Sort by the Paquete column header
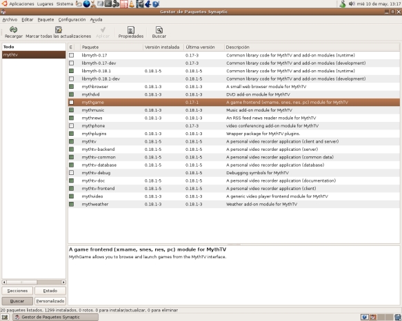This screenshot has height=321, width=402. tap(112, 47)
